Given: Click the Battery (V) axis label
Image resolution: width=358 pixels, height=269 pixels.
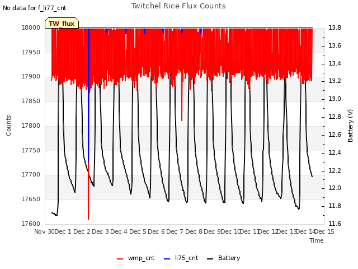Looking at the screenshot, I should [350, 126].
